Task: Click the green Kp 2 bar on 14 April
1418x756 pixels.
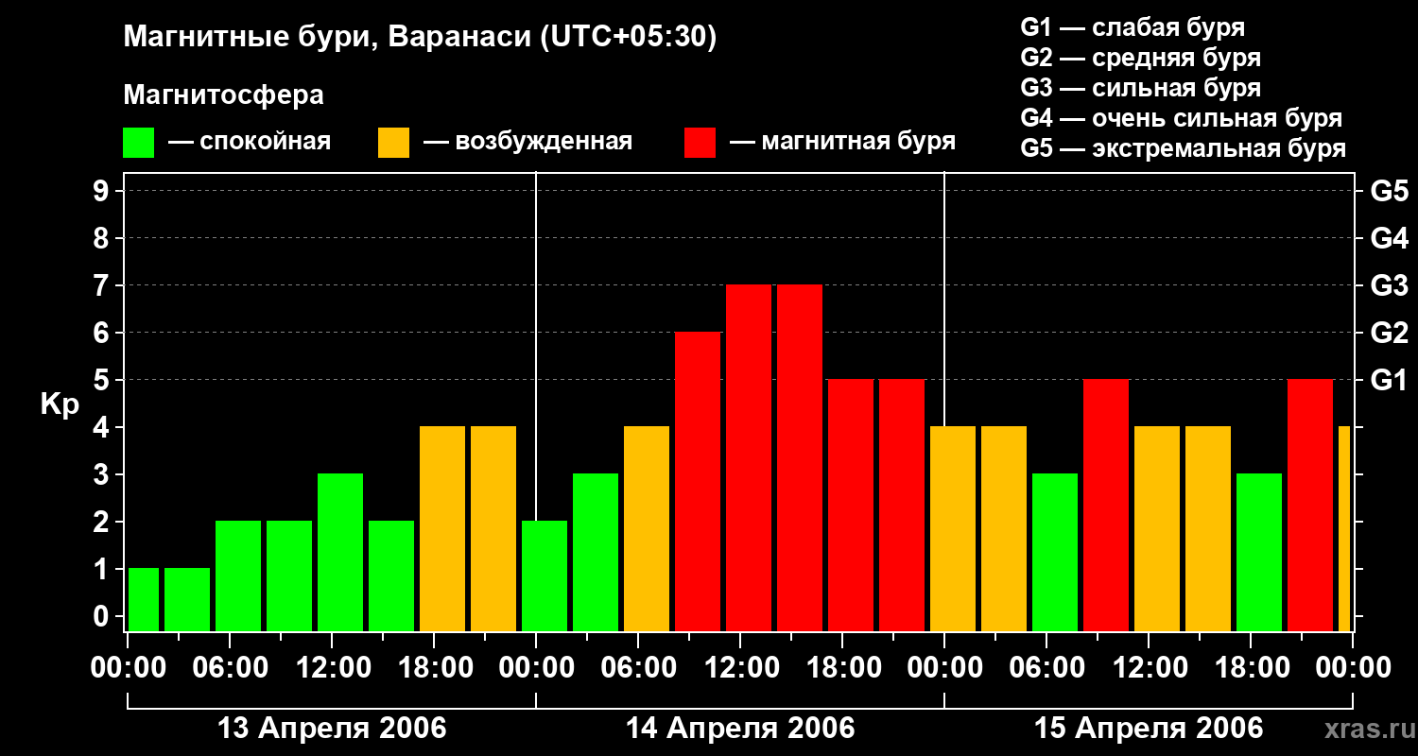Action: point(545,576)
